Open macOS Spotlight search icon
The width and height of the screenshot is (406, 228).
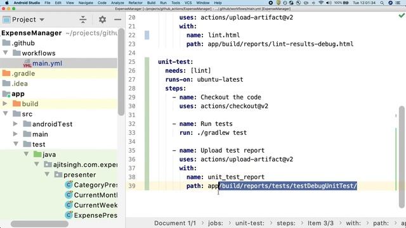click(x=382, y=3)
